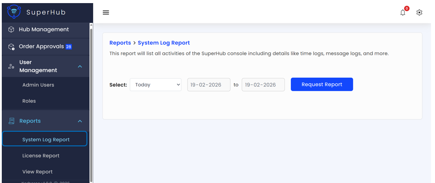Open the settings gear icon
Screen dimensions: 435x183
419,12
